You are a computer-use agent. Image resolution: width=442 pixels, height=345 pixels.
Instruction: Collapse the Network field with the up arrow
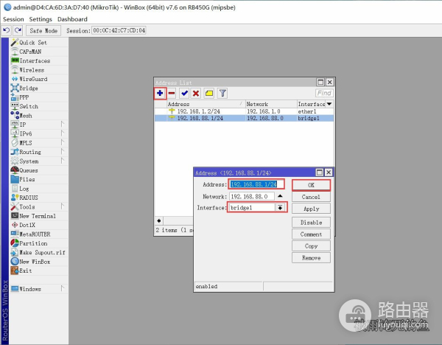(x=281, y=197)
